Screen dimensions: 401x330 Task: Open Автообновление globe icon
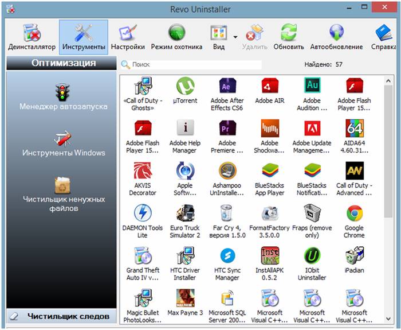tap(336, 37)
